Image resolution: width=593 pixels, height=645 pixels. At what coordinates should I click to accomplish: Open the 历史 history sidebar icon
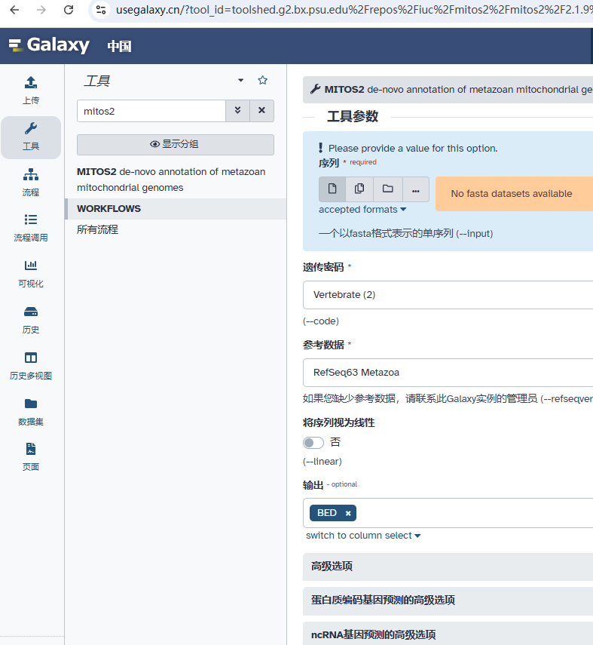pyautogui.click(x=31, y=320)
